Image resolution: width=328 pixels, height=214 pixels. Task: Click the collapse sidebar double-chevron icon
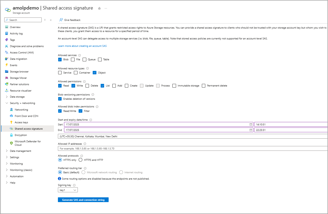51,20
